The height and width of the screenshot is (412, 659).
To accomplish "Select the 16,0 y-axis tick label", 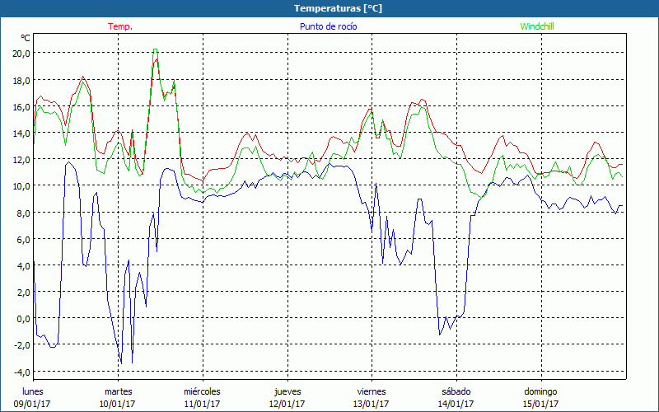I will point(21,106).
